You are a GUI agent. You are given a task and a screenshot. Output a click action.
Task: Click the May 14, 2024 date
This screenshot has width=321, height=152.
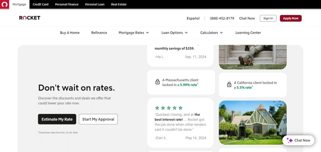tap(196, 138)
